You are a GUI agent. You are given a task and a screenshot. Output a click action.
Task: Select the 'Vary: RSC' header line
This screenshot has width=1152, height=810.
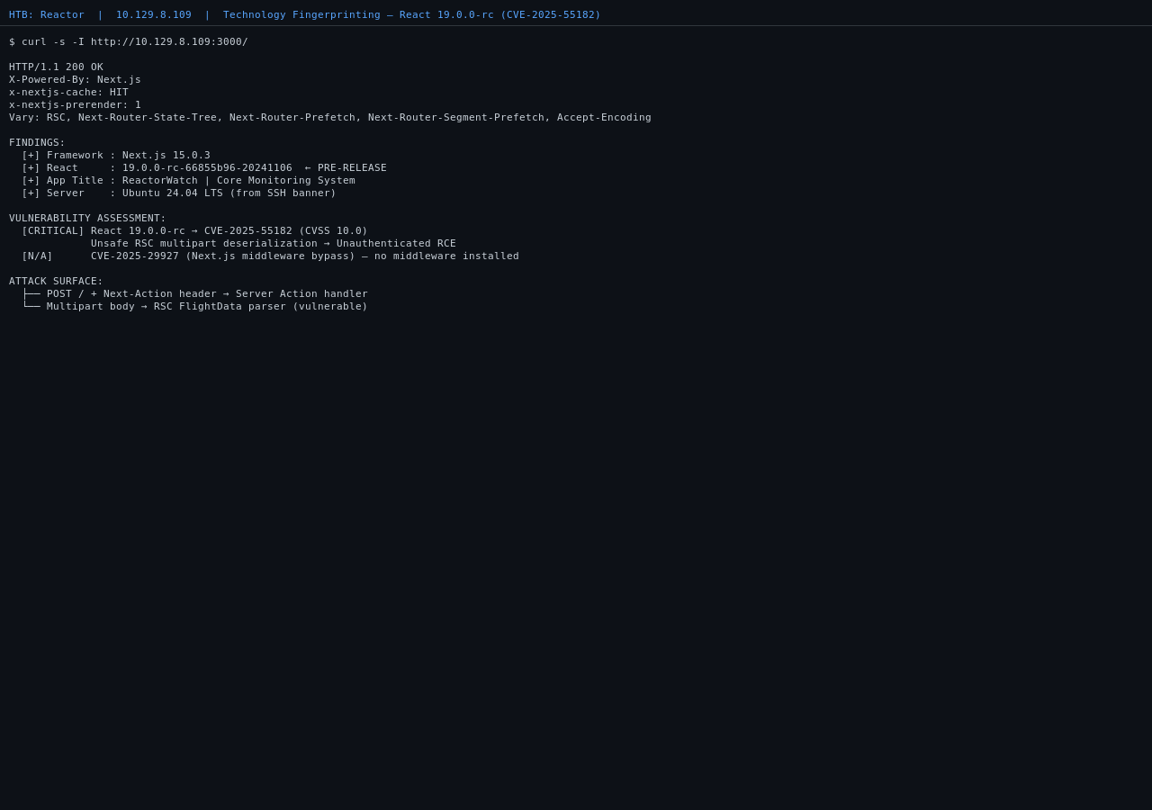click(330, 117)
